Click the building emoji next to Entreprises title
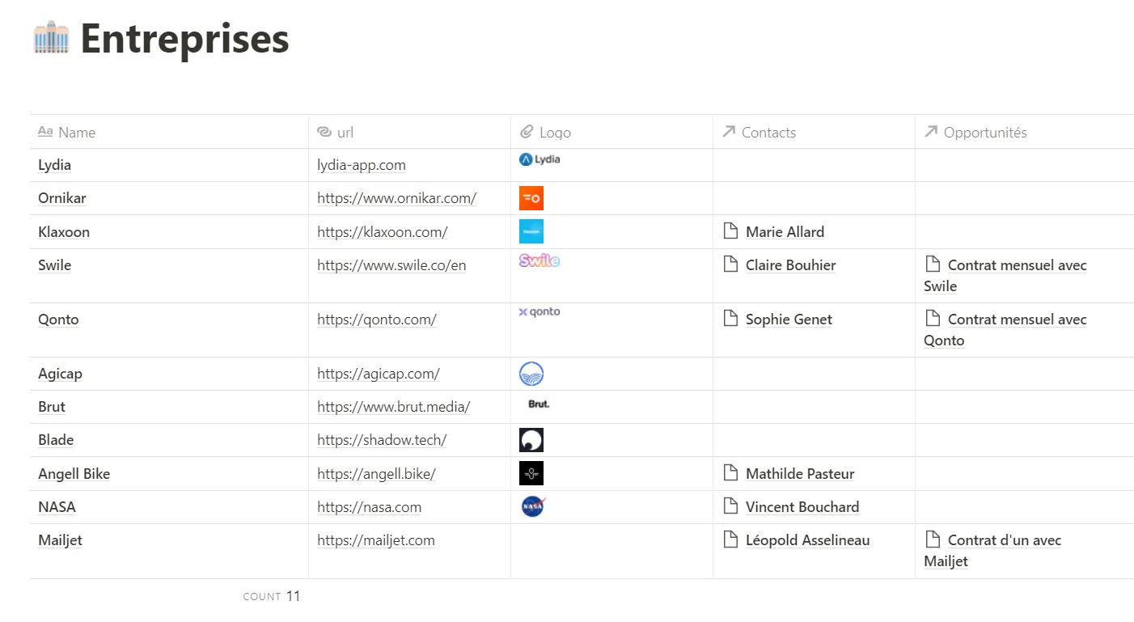The width and height of the screenshot is (1134, 622). tap(51, 39)
